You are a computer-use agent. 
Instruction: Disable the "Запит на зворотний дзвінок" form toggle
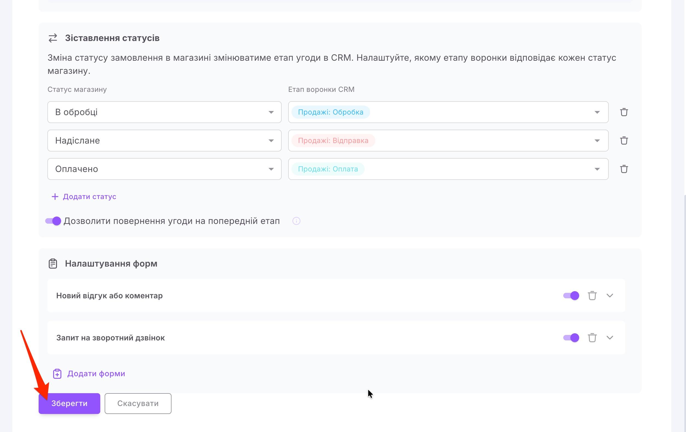pos(571,338)
